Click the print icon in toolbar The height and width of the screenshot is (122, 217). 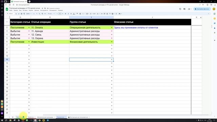click(x=21, y=14)
